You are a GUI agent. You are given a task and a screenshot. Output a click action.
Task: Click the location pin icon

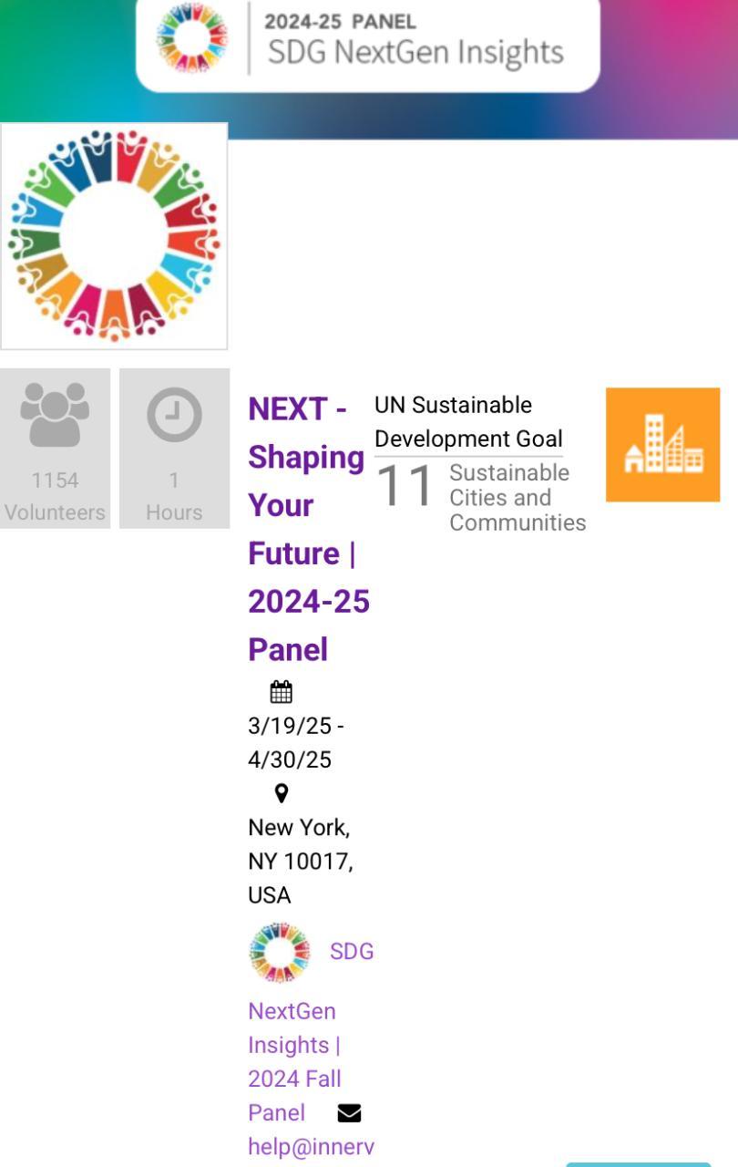tap(282, 793)
